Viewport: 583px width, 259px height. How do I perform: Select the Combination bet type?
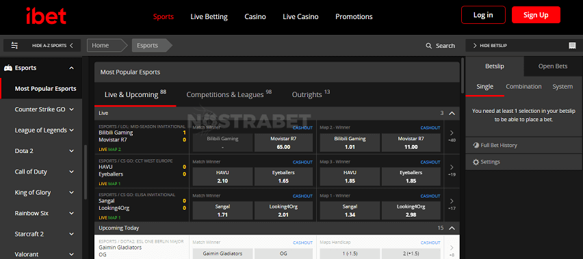(523, 87)
